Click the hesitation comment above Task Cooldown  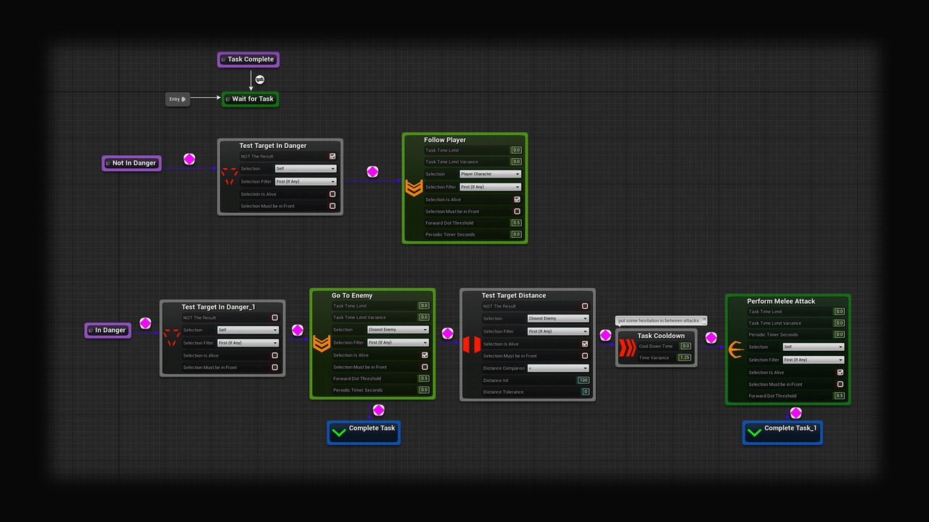pyautogui.click(x=660, y=320)
